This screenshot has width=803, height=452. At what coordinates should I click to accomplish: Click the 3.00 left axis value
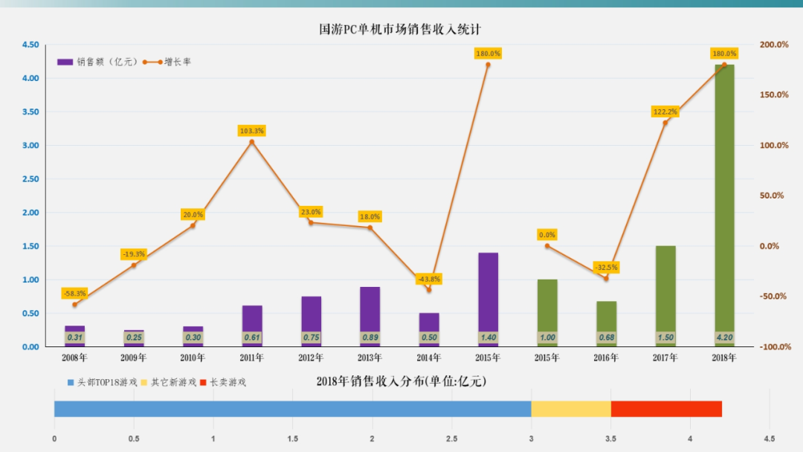coord(30,146)
